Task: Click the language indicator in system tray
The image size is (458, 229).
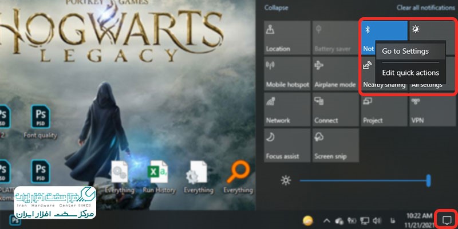Action: [x=393, y=221]
